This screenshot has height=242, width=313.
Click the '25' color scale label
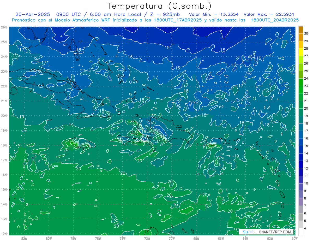tap(306, 71)
